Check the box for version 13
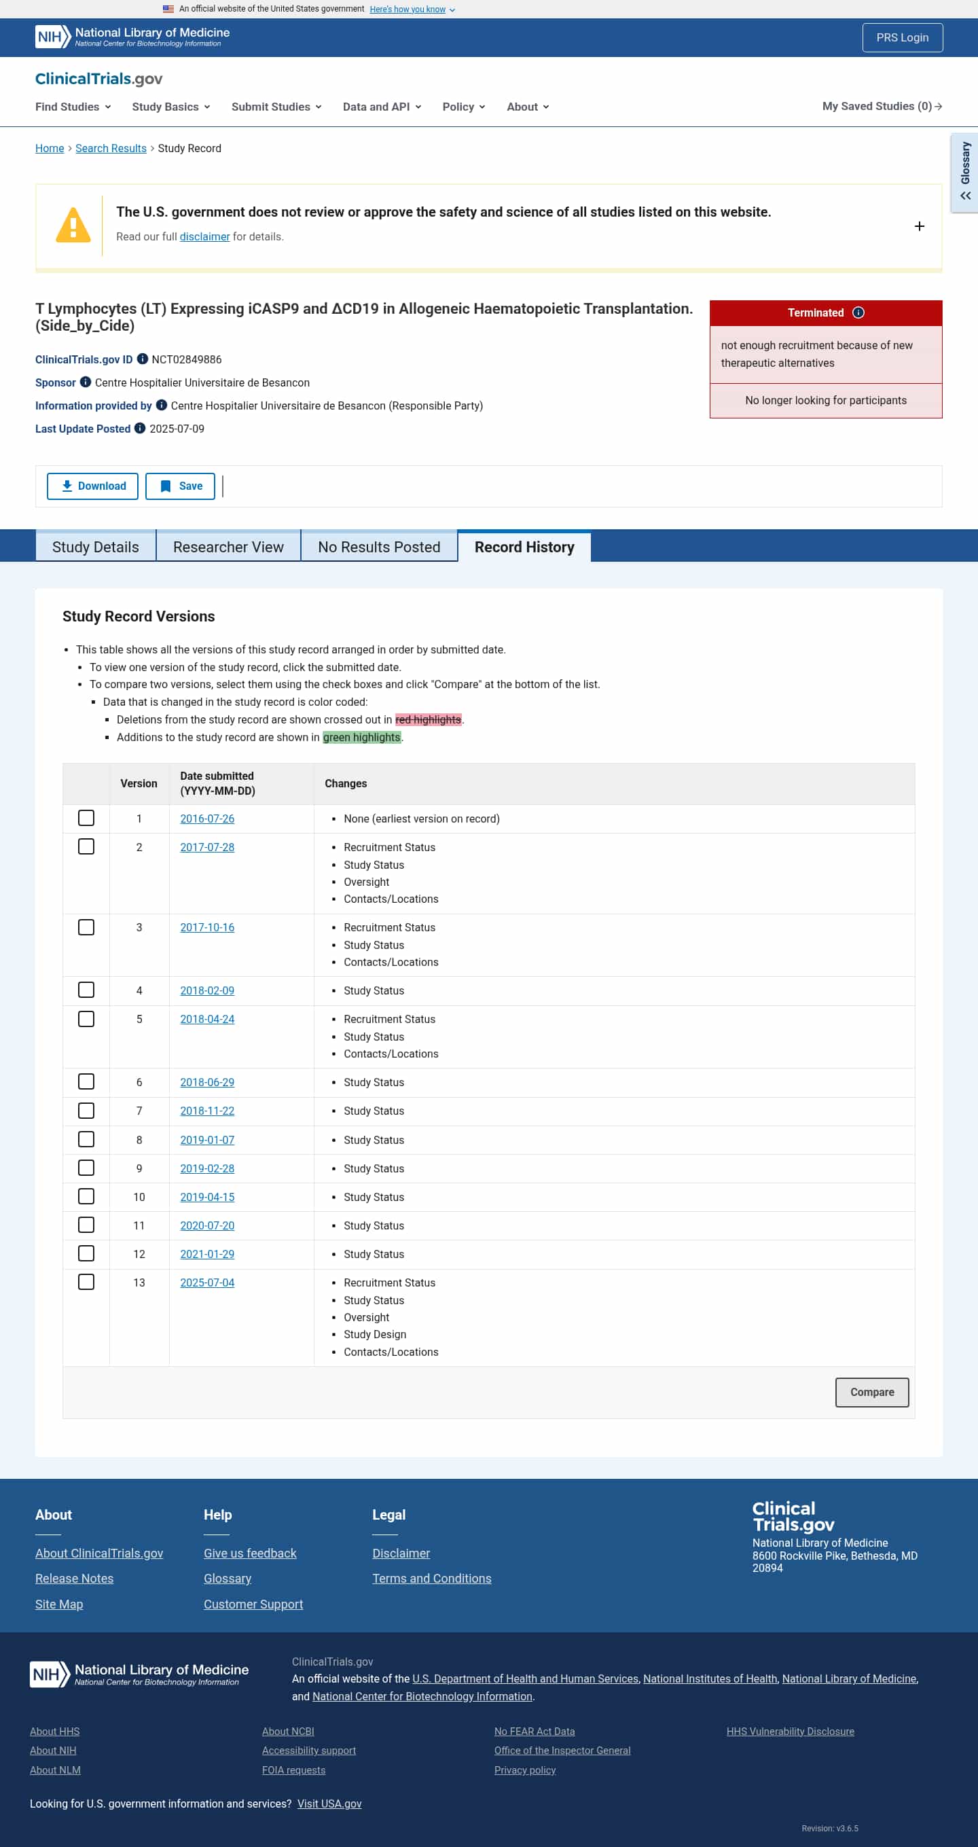978x1847 pixels. 86,1282
